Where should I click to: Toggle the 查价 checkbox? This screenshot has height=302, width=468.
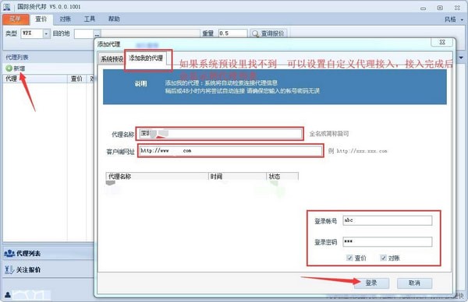pos(349,258)
